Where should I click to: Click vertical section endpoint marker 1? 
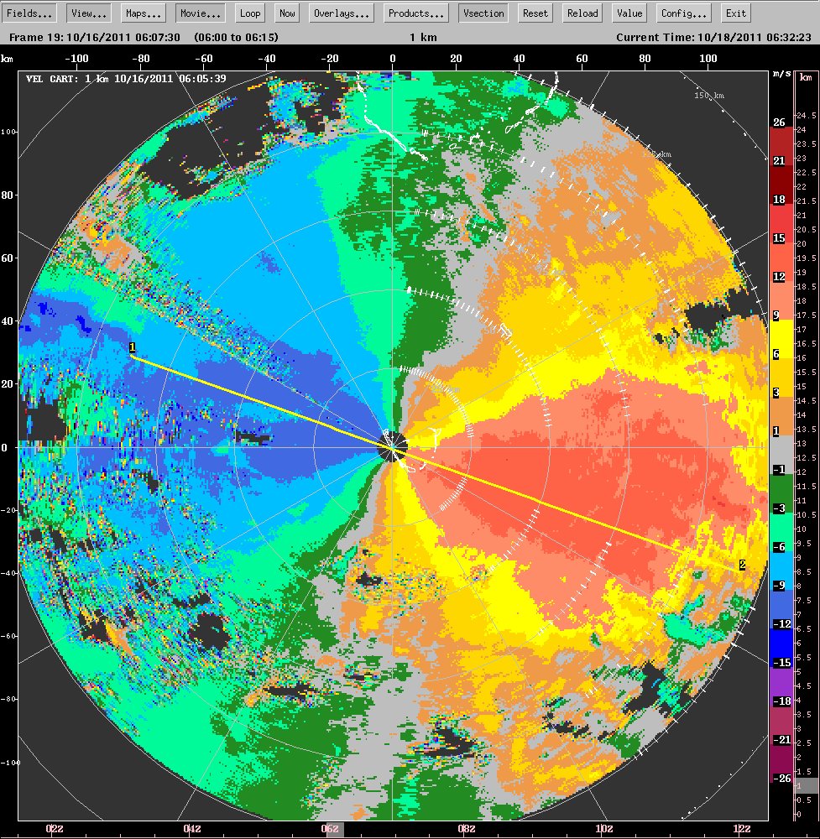tap(133, 347)
